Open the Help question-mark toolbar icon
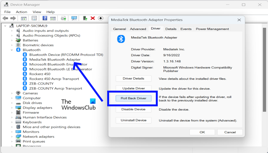The height and width of the screenshot is (153, 268). [45, 18]
